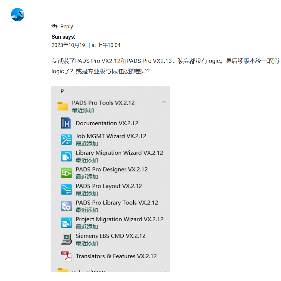Click PADS Pro Library Tools VX.2.12 label
This screenshot has height=281, width=281.
click(x=117, y=203)
